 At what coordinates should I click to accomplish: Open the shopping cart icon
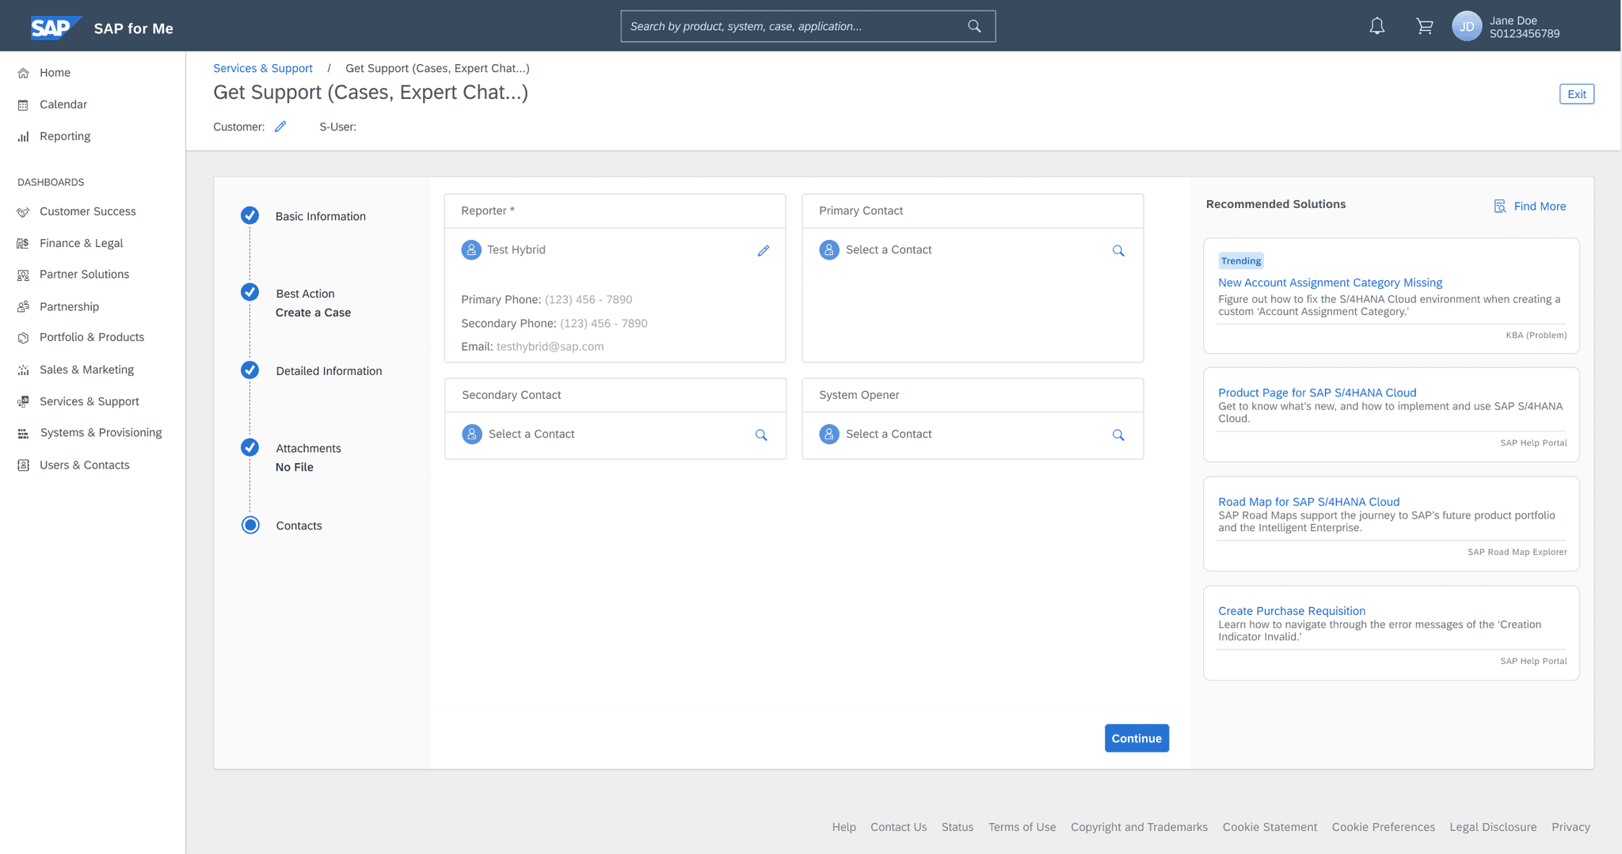tap(1424, 26)
